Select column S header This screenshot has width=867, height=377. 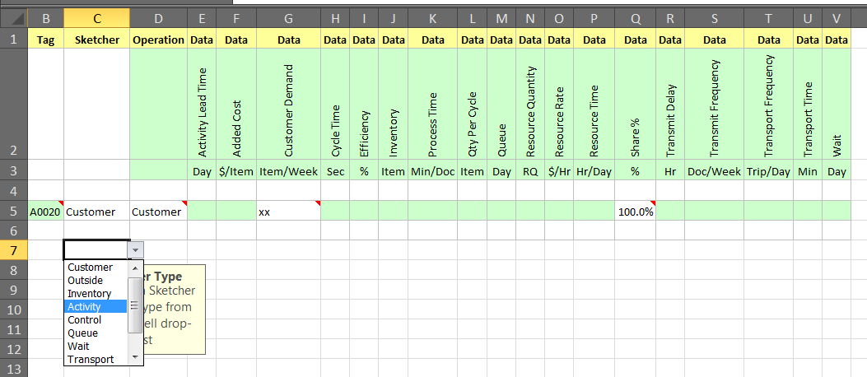pyautogui.click(x=715, y=19)
